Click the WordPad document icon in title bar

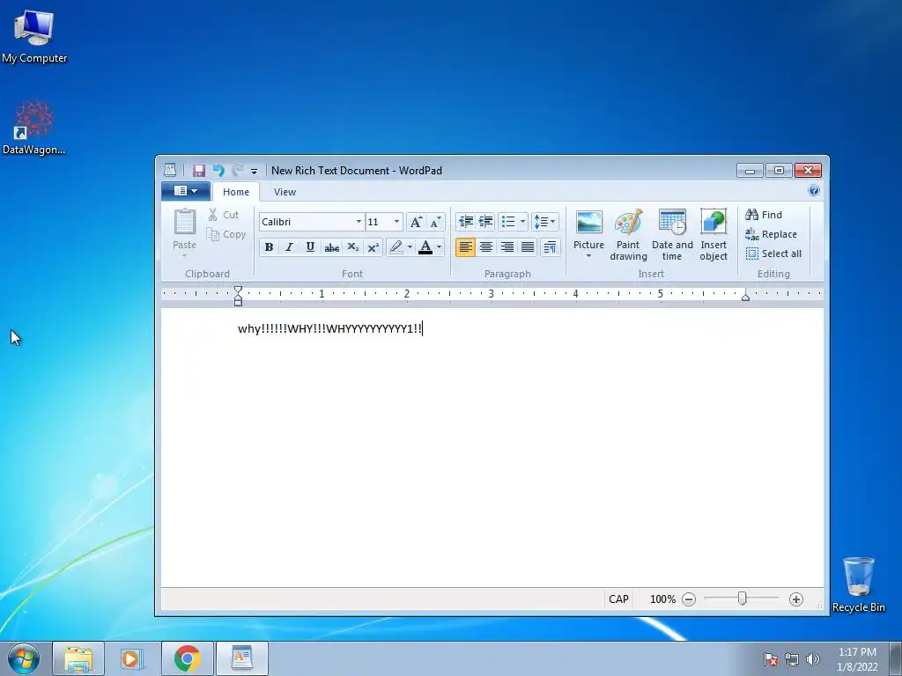tap(170, 170)
